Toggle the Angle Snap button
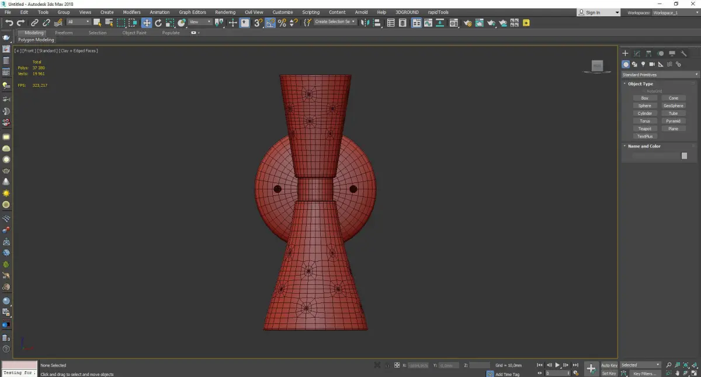Image resolution: width=701 pixels, height=377 pixels. coord(270,23)
